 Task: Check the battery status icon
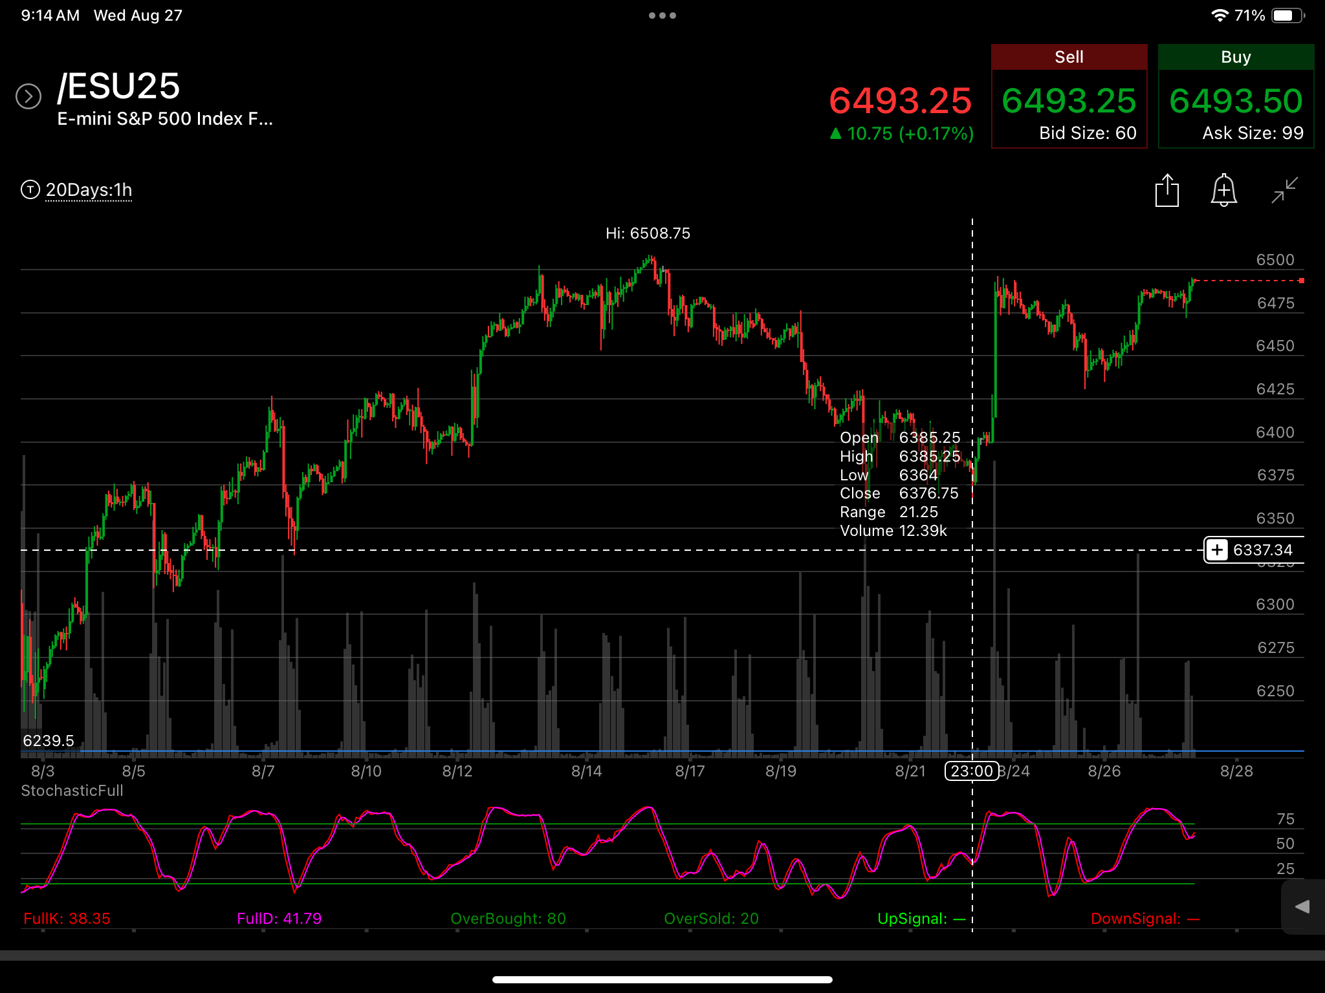point(1288,16)
